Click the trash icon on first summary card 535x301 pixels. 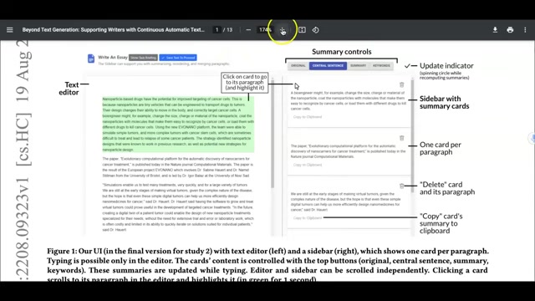pyautogui.click(x=401, y=84)
